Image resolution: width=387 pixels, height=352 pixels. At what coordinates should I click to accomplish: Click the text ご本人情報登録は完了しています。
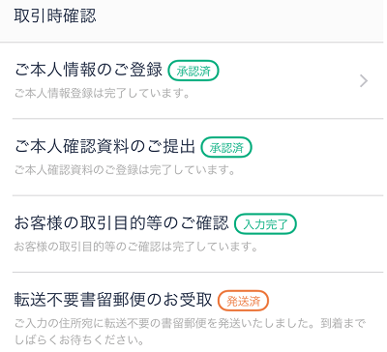tap(102, 94)
